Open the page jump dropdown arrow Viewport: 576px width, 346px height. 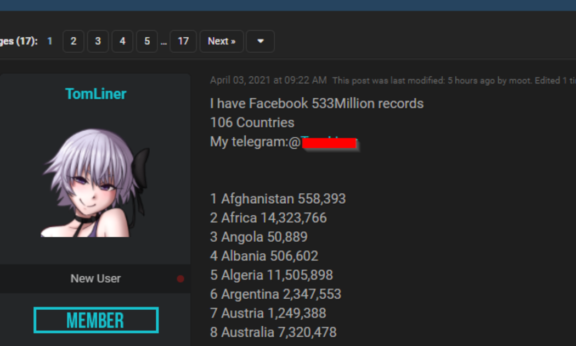click(261, 41)
